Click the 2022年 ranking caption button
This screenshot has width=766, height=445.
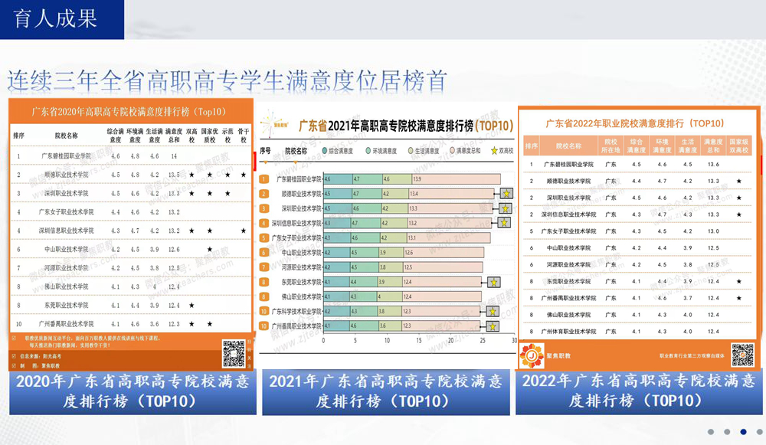(x=638, y=391)
